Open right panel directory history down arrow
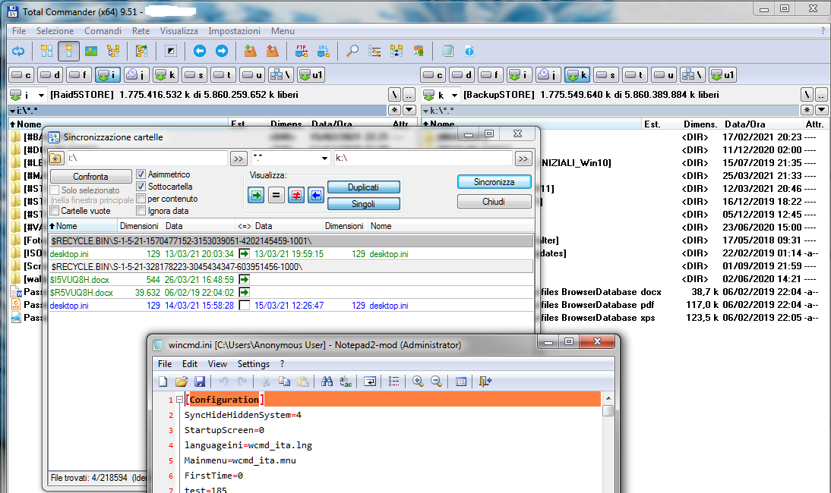 (821, 110)
